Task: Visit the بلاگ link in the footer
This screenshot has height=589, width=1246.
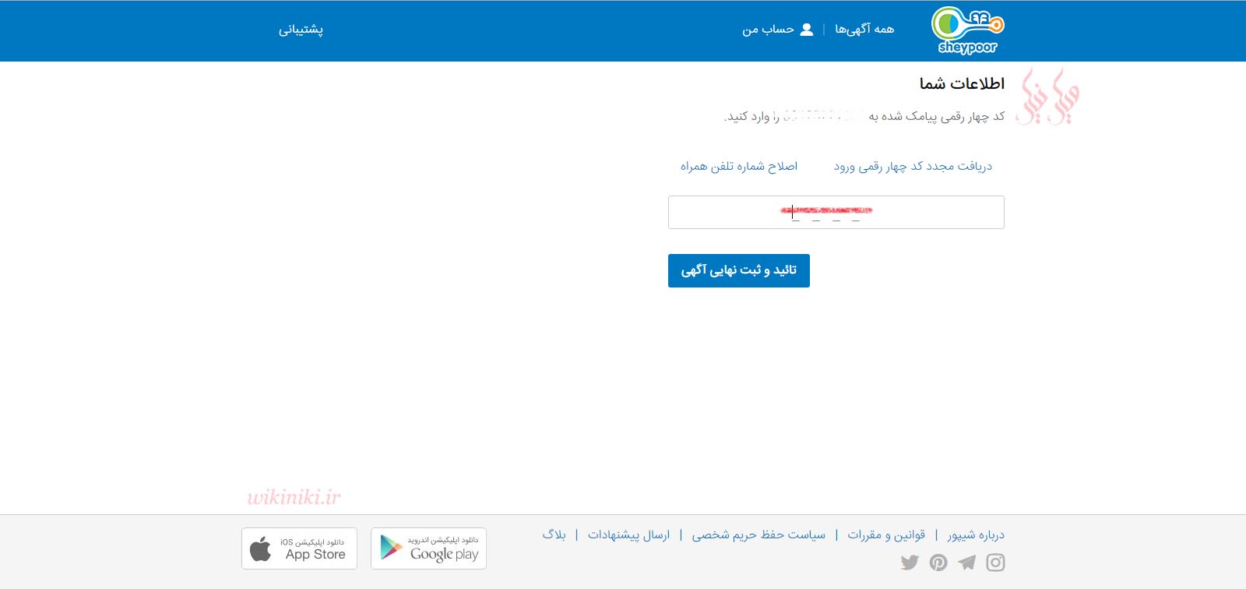Action: tap(554, 534)
